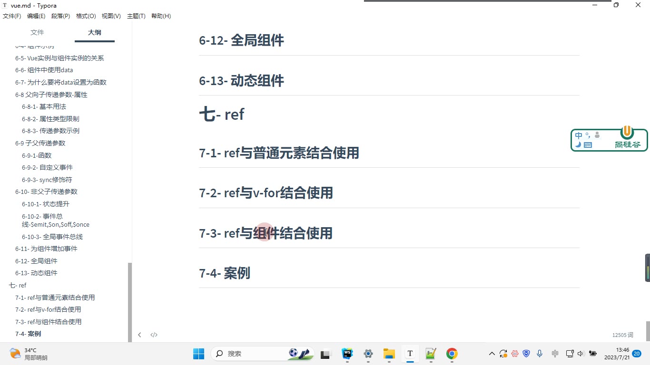Screen dimensions: 650x365
Task: Open the 文件(F) menu
Action: [12, 16]
